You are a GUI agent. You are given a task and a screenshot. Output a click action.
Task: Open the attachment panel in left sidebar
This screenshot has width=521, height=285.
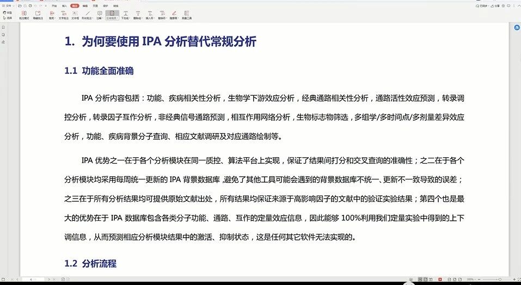click(x=3, y=42)
